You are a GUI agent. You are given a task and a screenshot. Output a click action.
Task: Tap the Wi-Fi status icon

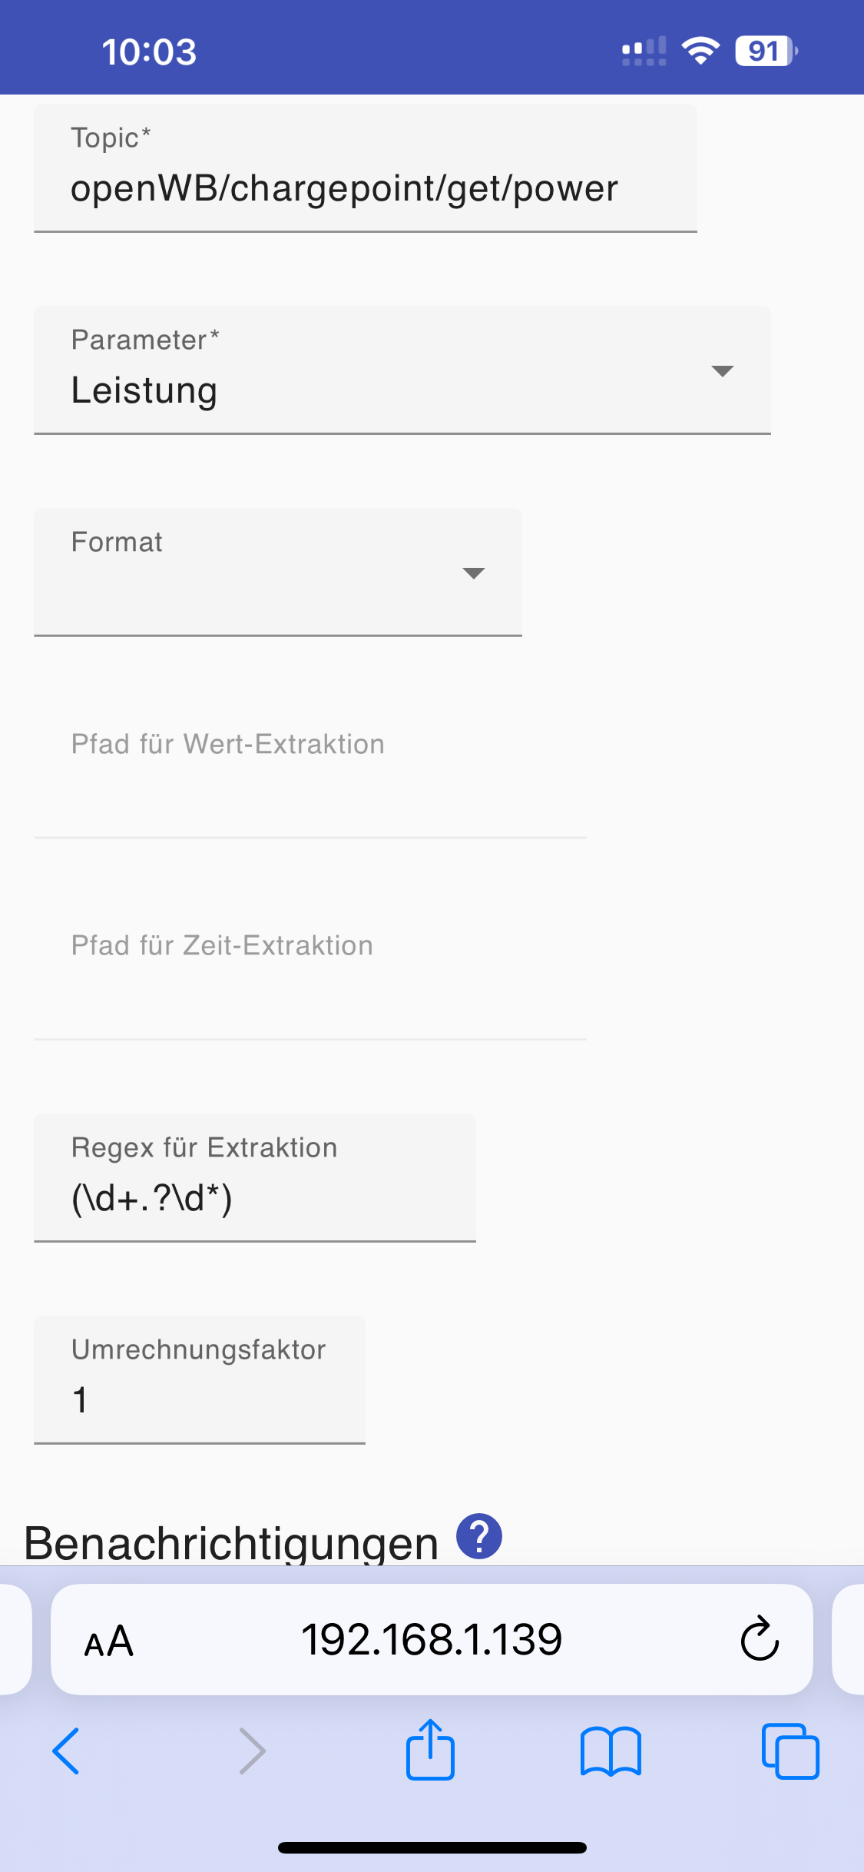[x=700, y=51]
